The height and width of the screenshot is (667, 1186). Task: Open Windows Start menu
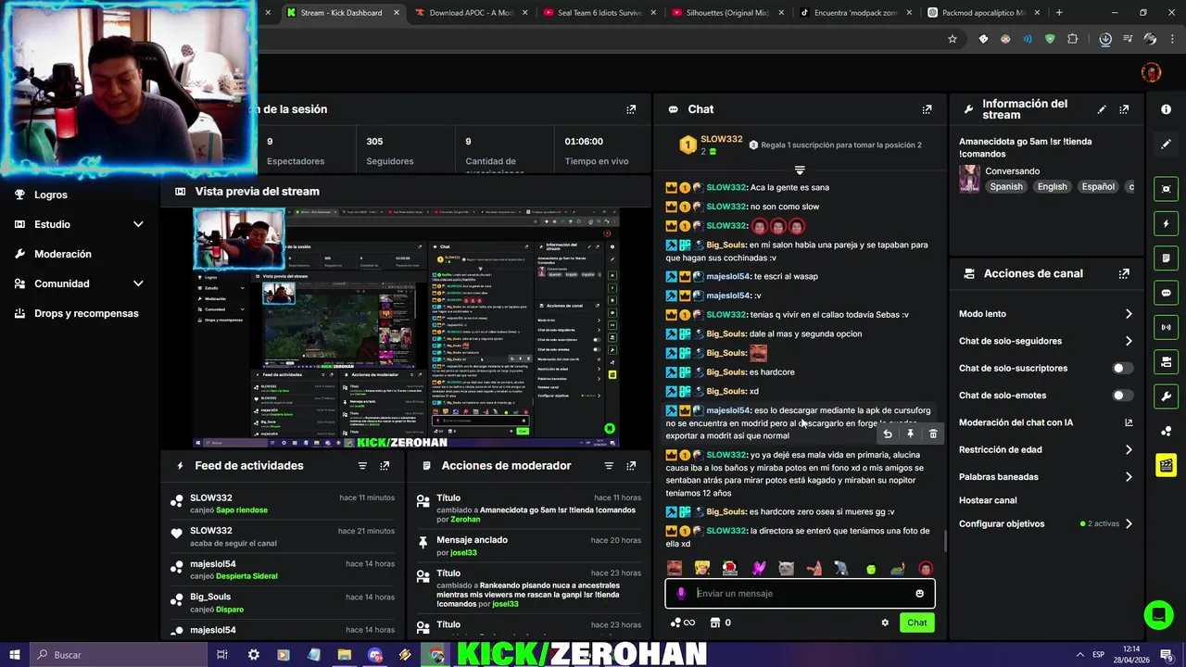point(15,655)
